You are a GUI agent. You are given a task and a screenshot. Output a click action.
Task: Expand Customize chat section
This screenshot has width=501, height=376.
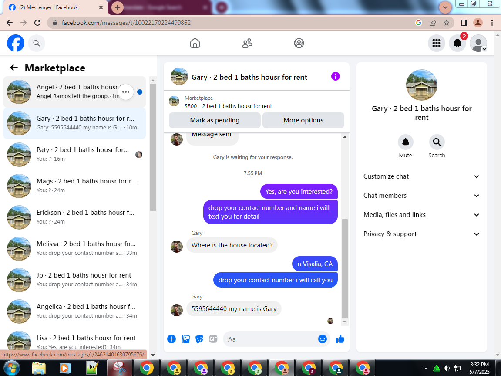(x=421, y=176)
